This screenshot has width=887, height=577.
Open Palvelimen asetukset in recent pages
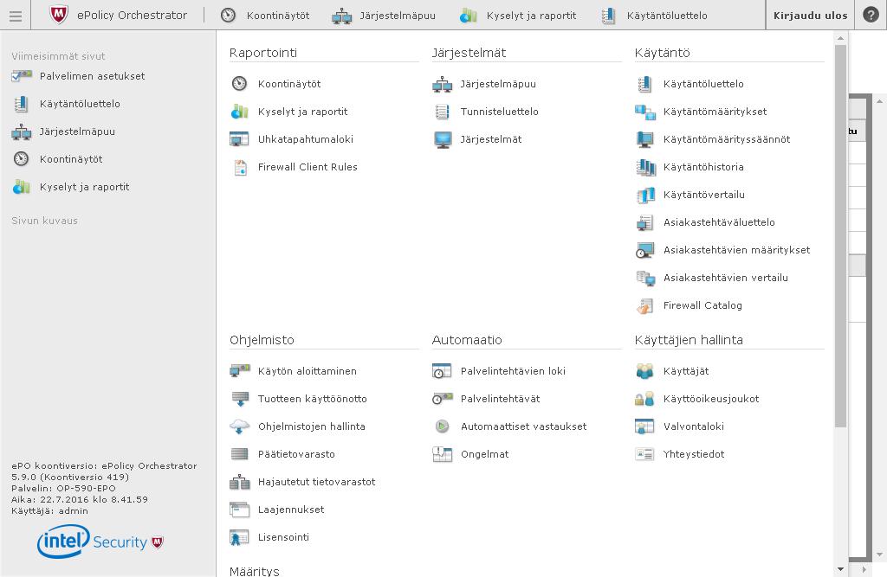(x=92, y=76)
